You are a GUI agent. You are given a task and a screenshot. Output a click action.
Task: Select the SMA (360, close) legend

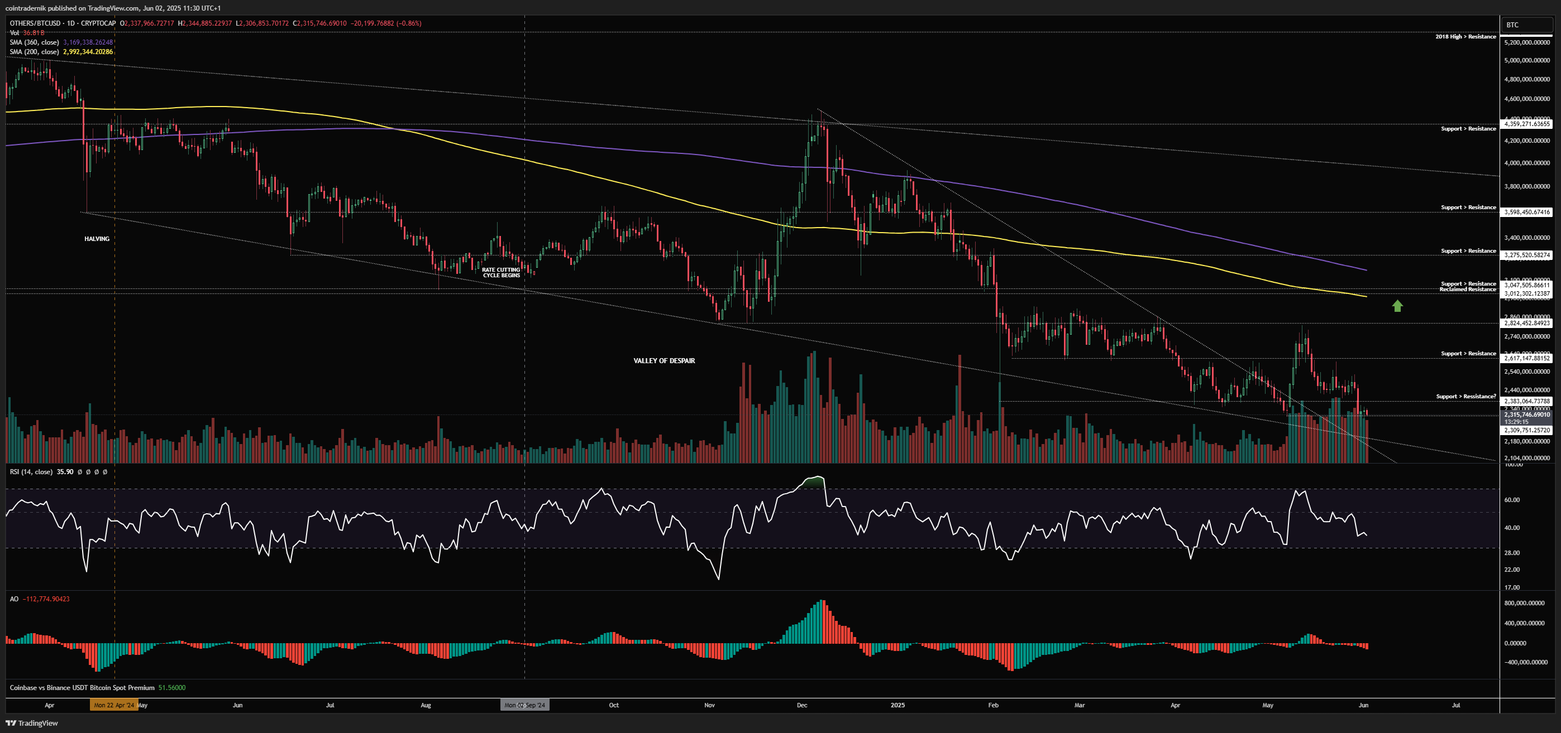[x=34, y=42]
